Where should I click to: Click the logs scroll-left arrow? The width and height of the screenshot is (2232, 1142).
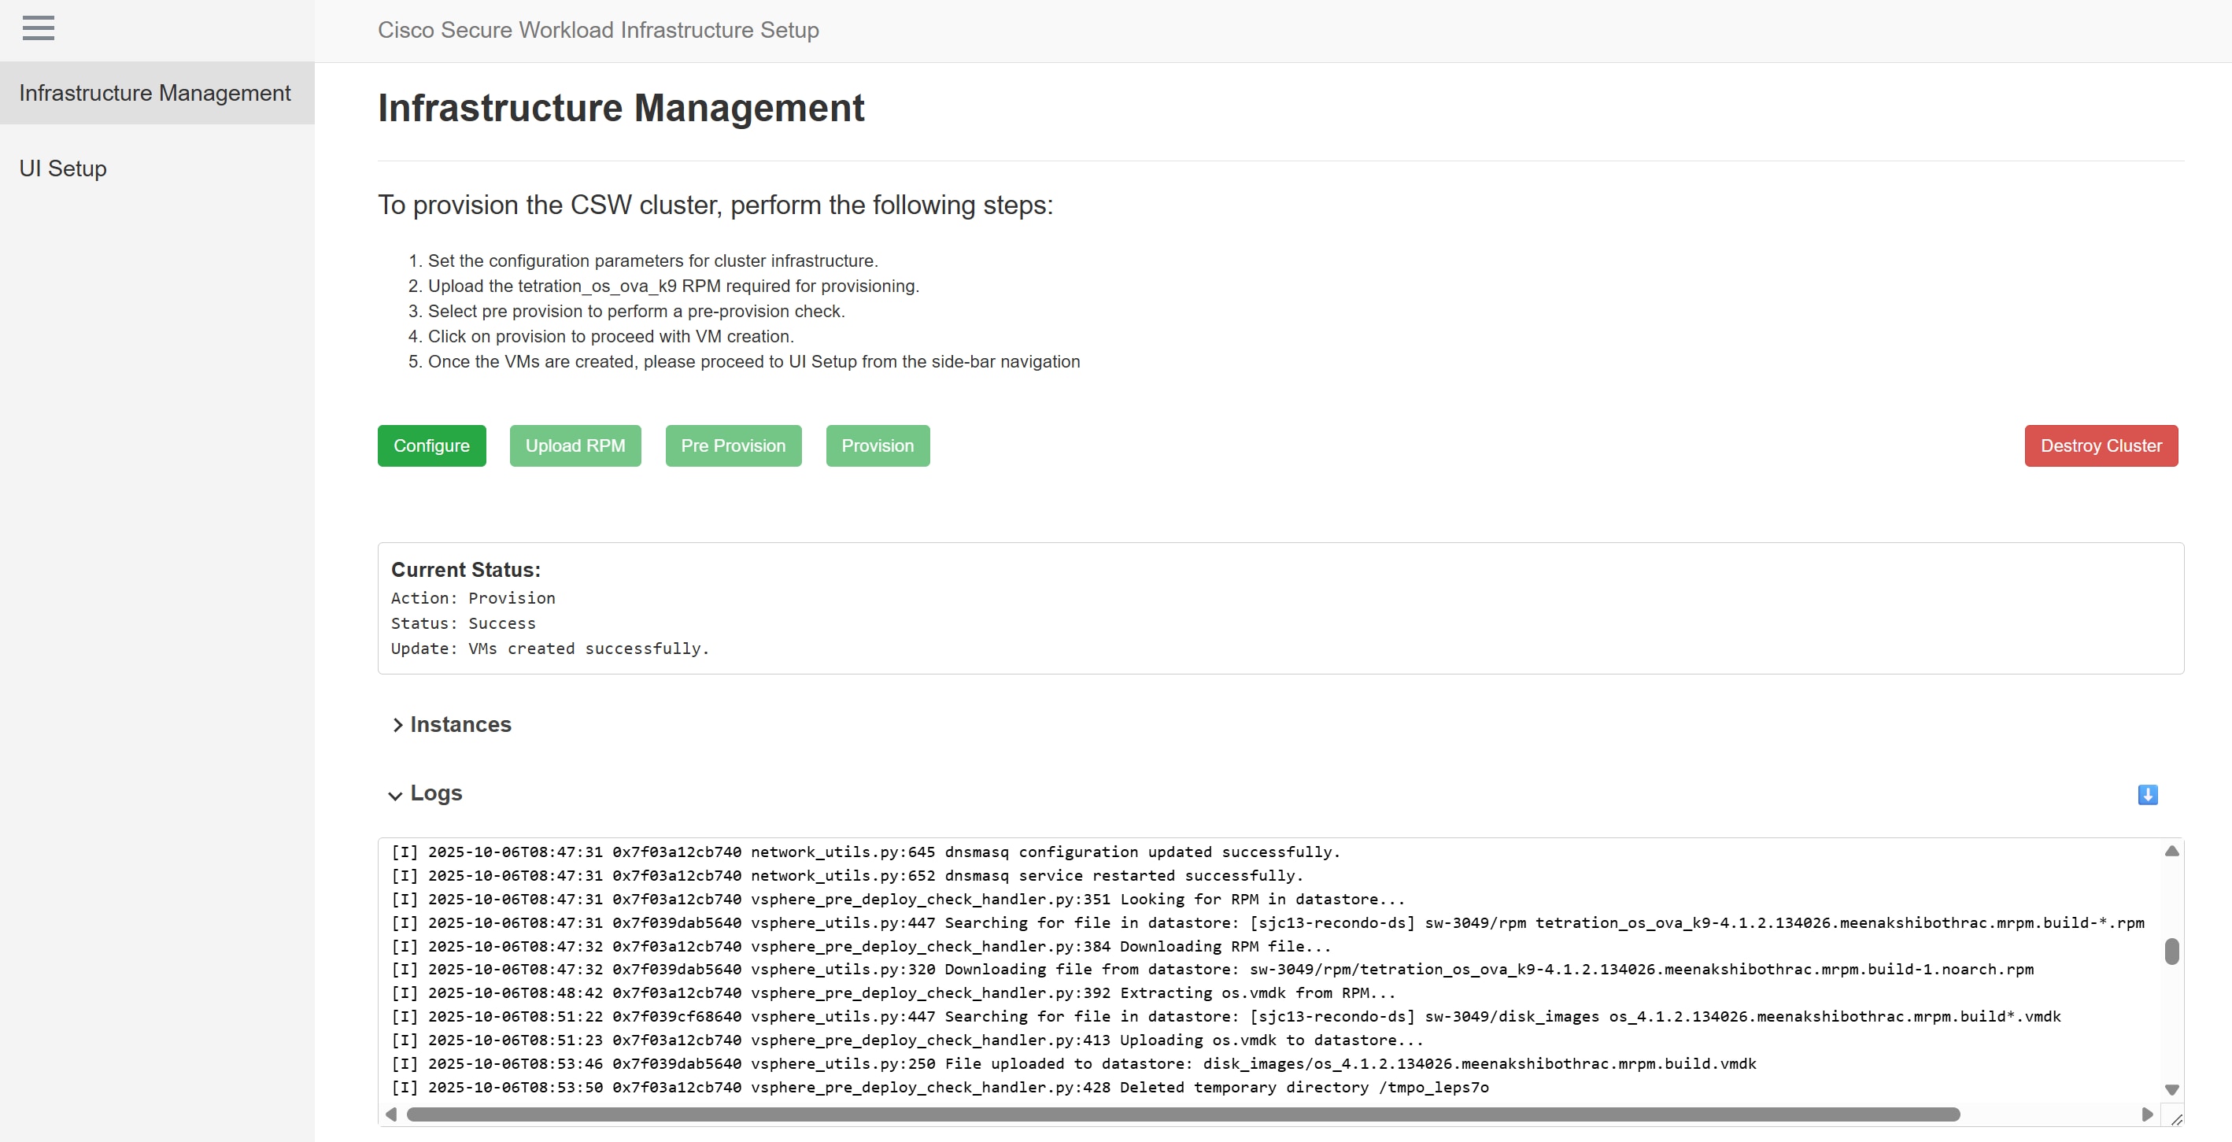coord(392,1114)
